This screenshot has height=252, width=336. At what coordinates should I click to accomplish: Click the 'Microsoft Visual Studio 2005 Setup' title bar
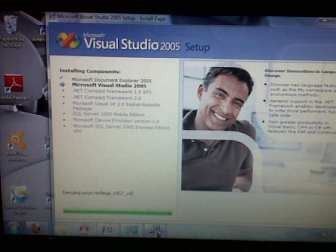click(x=111, y=18)
